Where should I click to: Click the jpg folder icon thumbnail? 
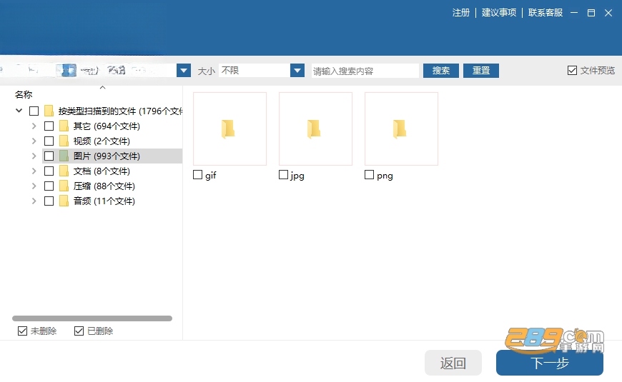315,129
